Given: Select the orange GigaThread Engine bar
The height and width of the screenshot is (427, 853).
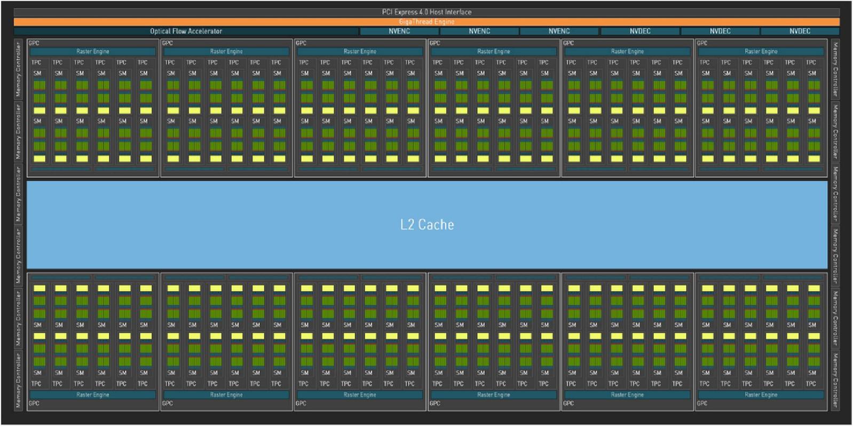Looking at the screenshot, I should pyautogui.click(x=426, y=22).
